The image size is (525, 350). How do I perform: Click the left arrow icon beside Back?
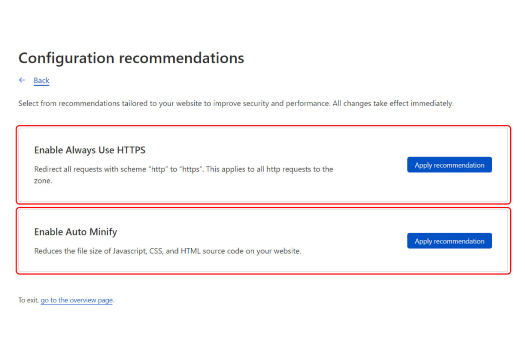tap(22, 80)
